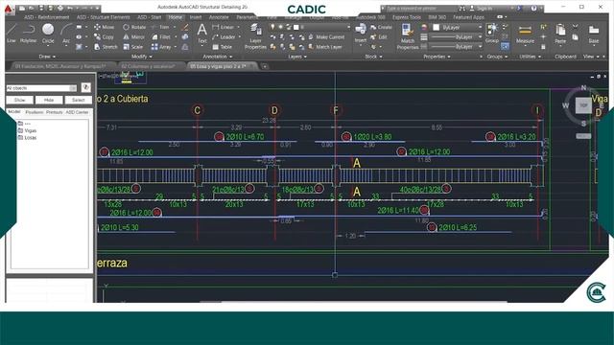
Task: Open the ByLayer linetype dropdown
Action: point(457,47)
